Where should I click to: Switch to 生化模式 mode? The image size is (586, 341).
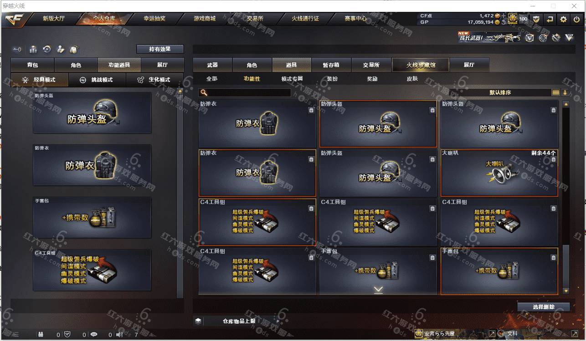154,80
